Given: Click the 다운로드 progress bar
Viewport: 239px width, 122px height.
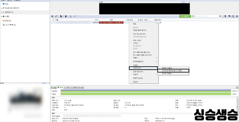Looking at the screenshot, I should 146,91.
